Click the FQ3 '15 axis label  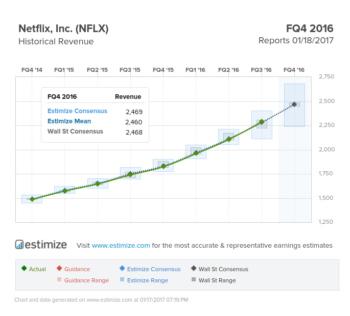pos(130,70)
